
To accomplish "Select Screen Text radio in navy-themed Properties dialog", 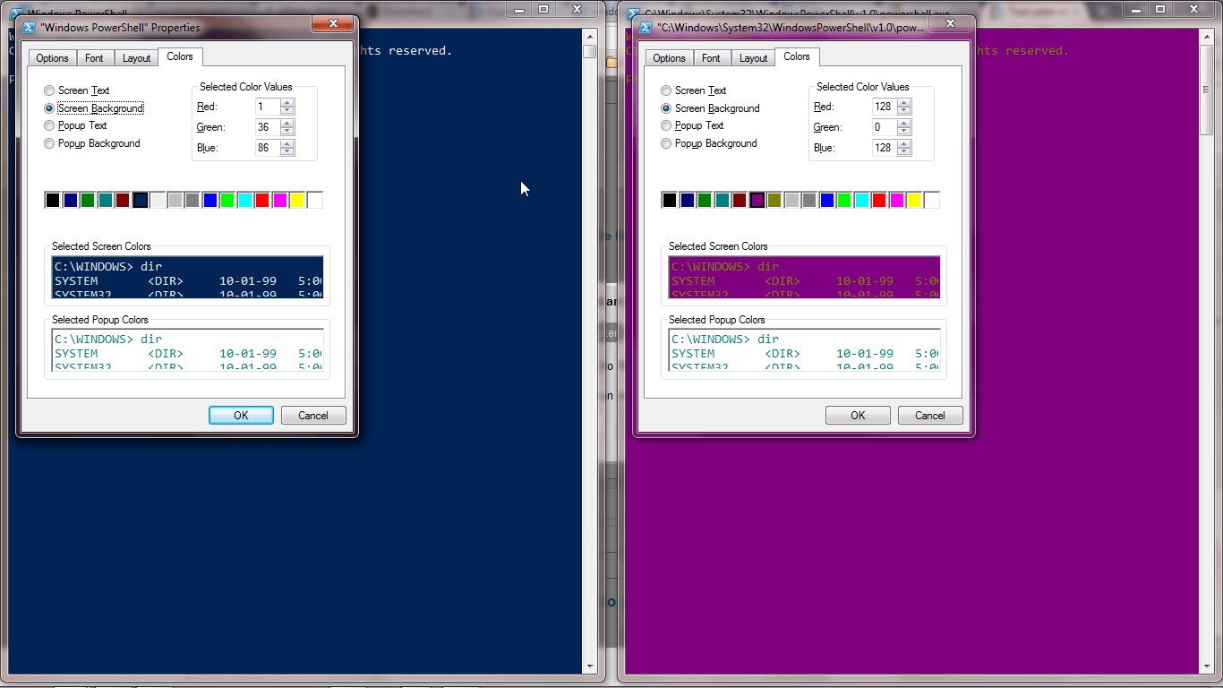I will pos(49,90).
